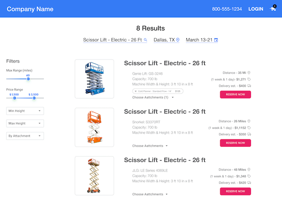Click the LOGIN link in header

pos(256,9)
